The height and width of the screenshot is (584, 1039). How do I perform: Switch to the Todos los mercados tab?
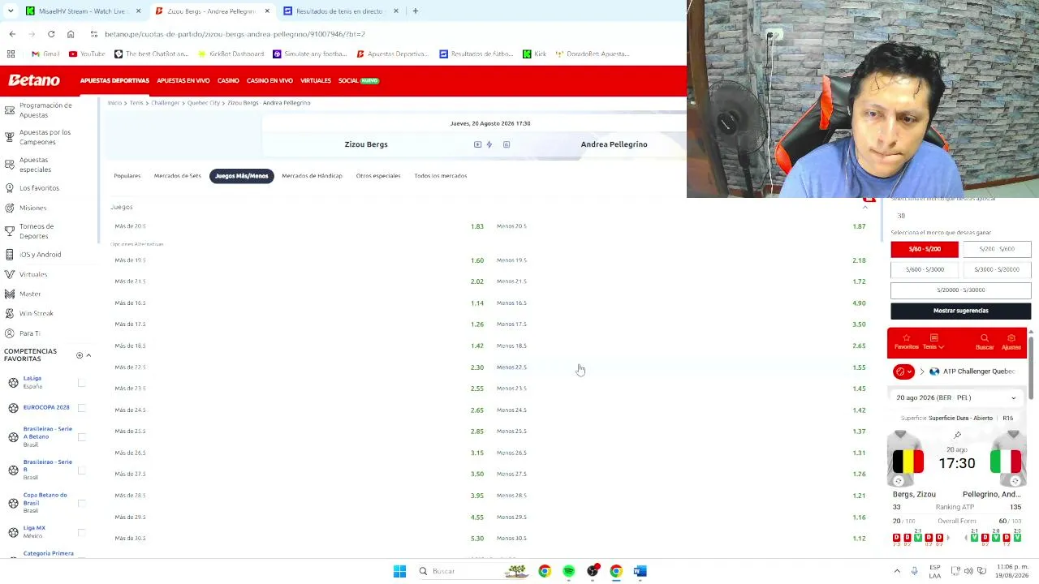click(x=441, y=176)
